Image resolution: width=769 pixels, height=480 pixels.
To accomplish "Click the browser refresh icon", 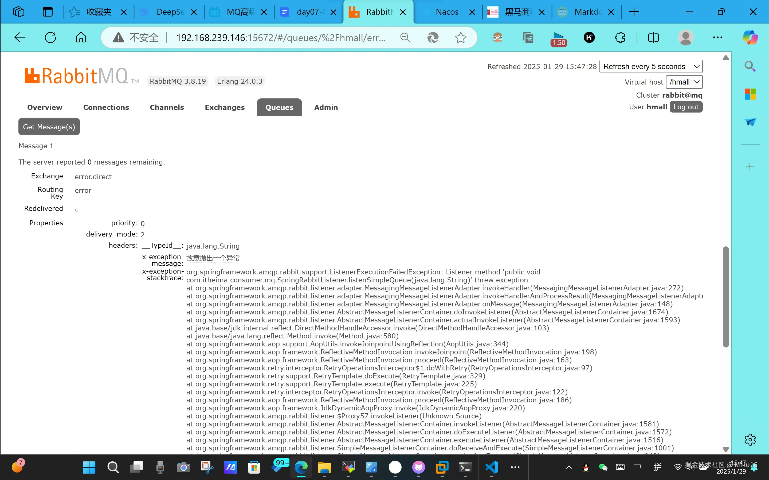I will (x=50, y=37).
